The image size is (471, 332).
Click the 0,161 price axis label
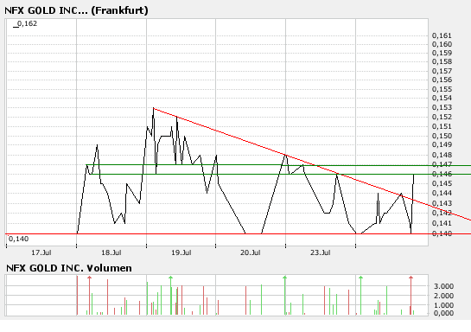442,35
